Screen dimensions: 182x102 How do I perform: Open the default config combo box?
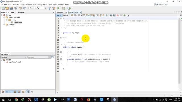coord(38,8)
